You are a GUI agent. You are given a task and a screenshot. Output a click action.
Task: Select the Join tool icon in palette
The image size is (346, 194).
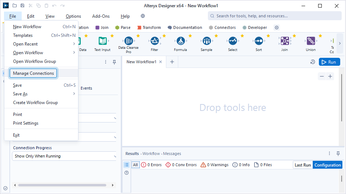(285, 41)
